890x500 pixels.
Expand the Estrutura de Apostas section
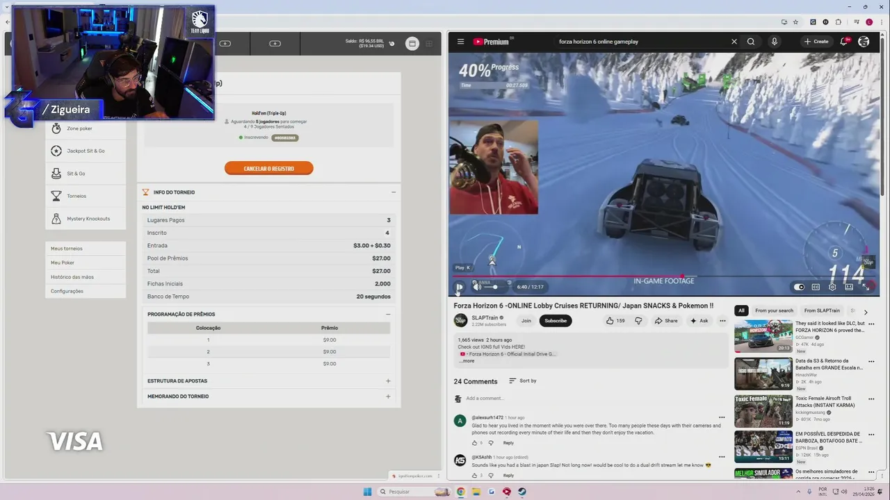click(388, 381)
